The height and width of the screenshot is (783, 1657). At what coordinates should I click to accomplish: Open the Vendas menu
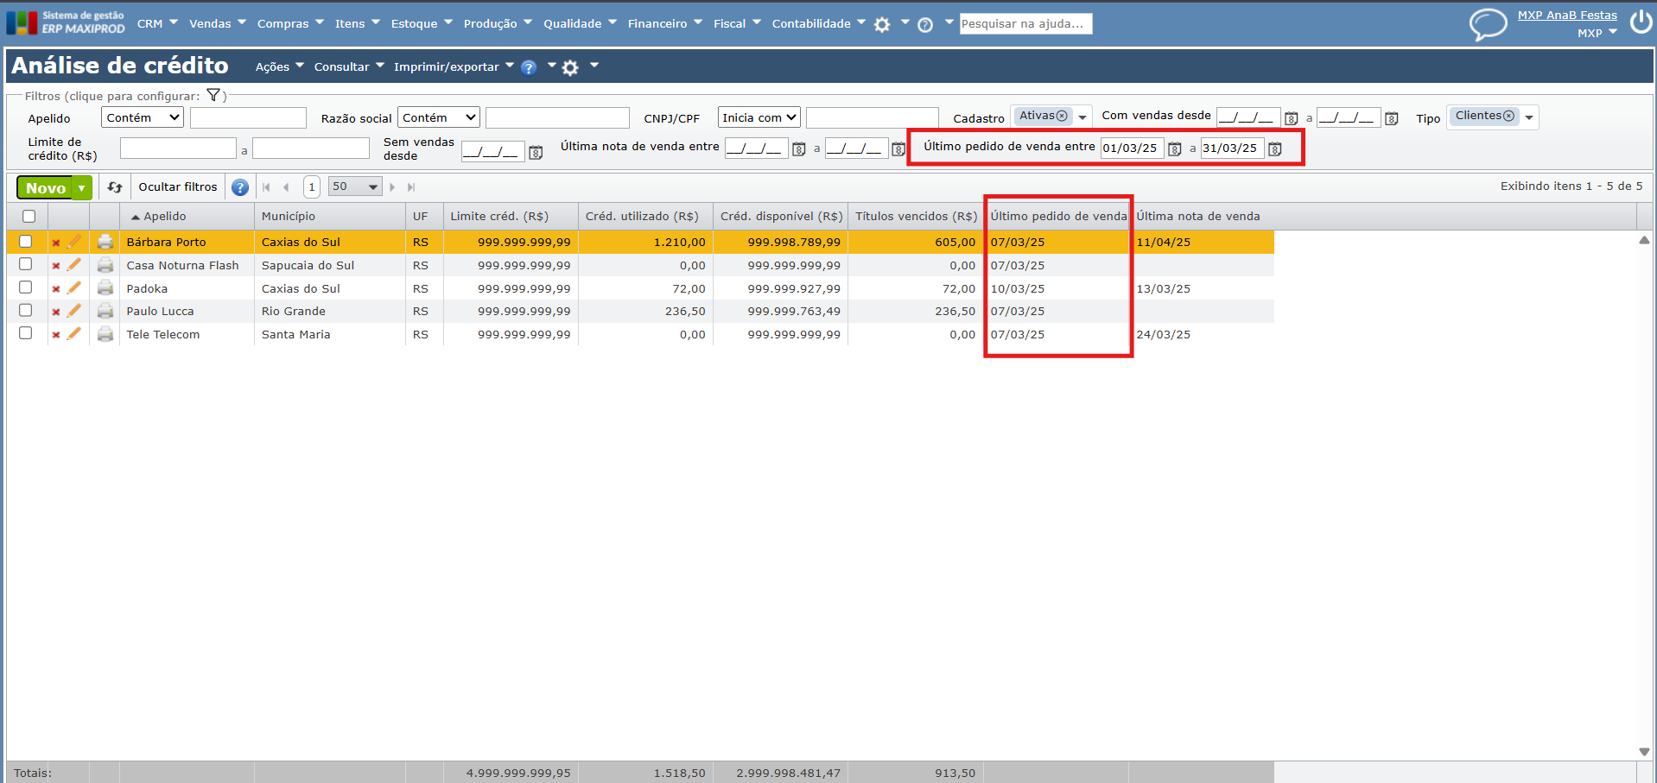[218, 24]
